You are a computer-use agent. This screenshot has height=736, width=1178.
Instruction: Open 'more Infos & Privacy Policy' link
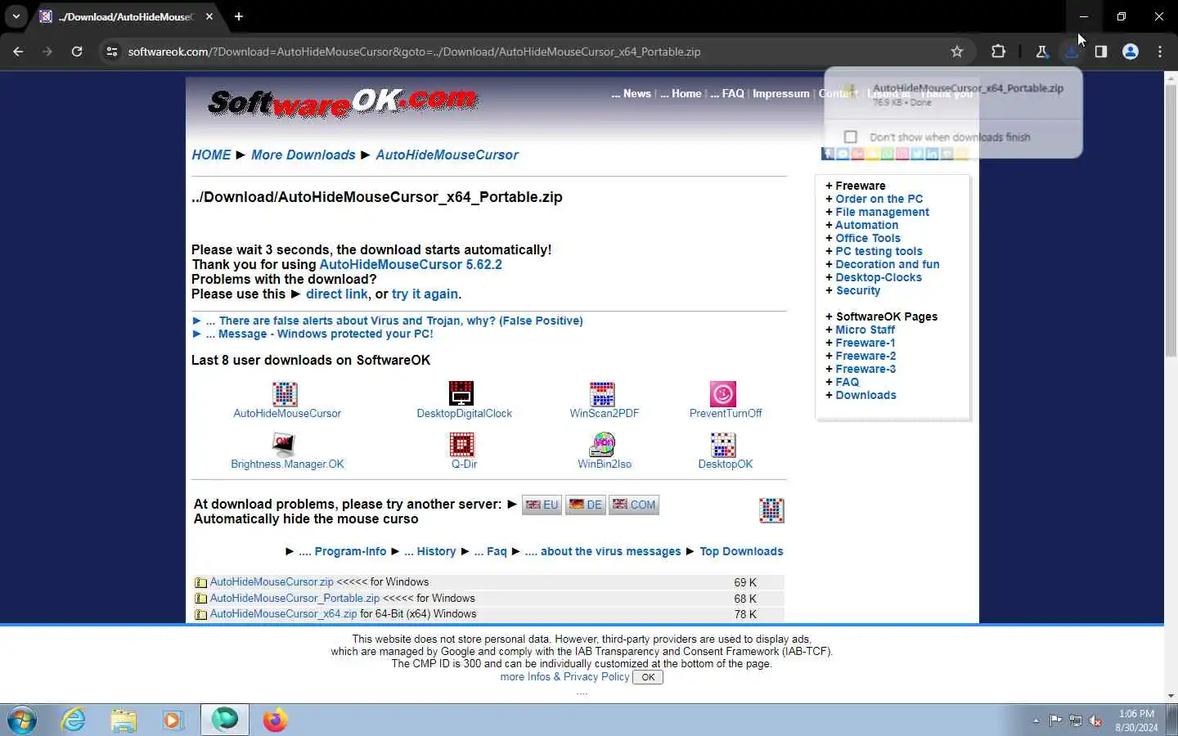coord(564,676)
